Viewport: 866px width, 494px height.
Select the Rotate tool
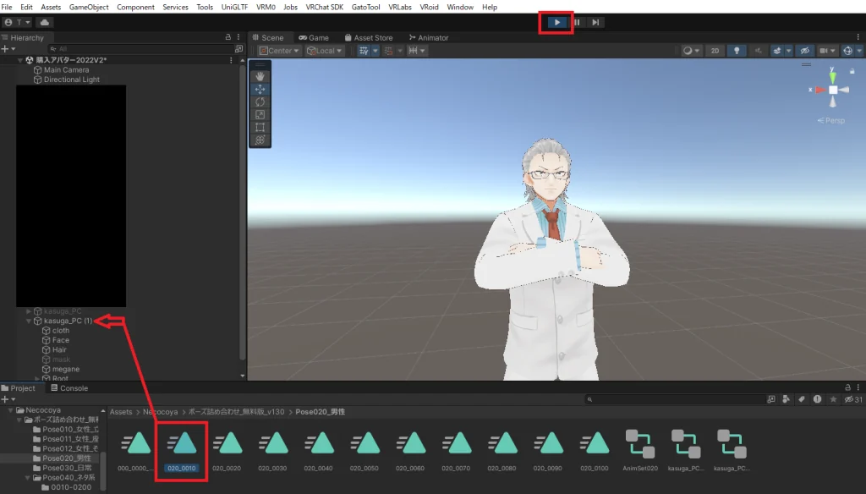[260, 102]
